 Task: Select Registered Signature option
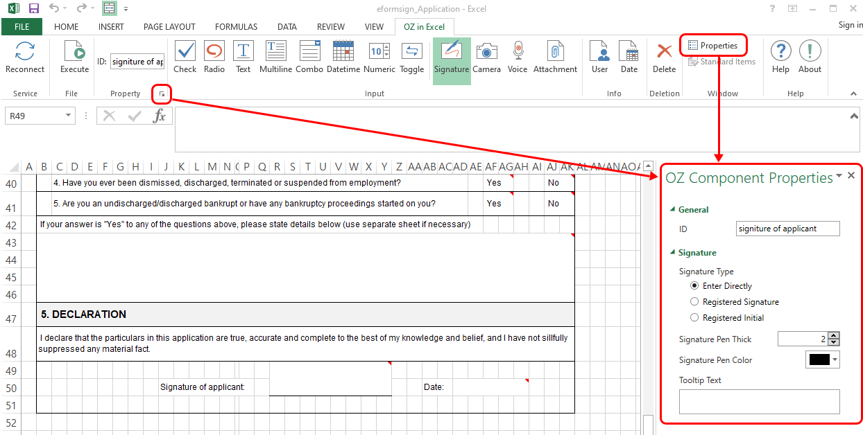click(x=694, y=301)
